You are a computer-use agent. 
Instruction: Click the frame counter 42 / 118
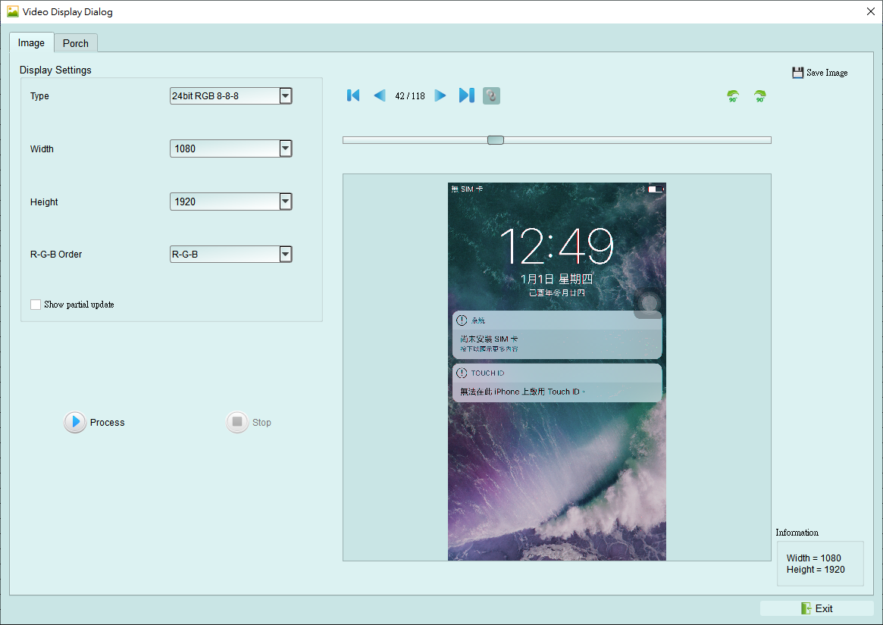(410, 96)
